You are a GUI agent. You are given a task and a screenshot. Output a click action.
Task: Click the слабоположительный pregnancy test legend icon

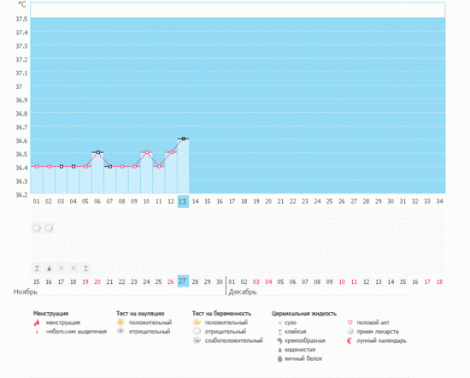tap(197, 340)
